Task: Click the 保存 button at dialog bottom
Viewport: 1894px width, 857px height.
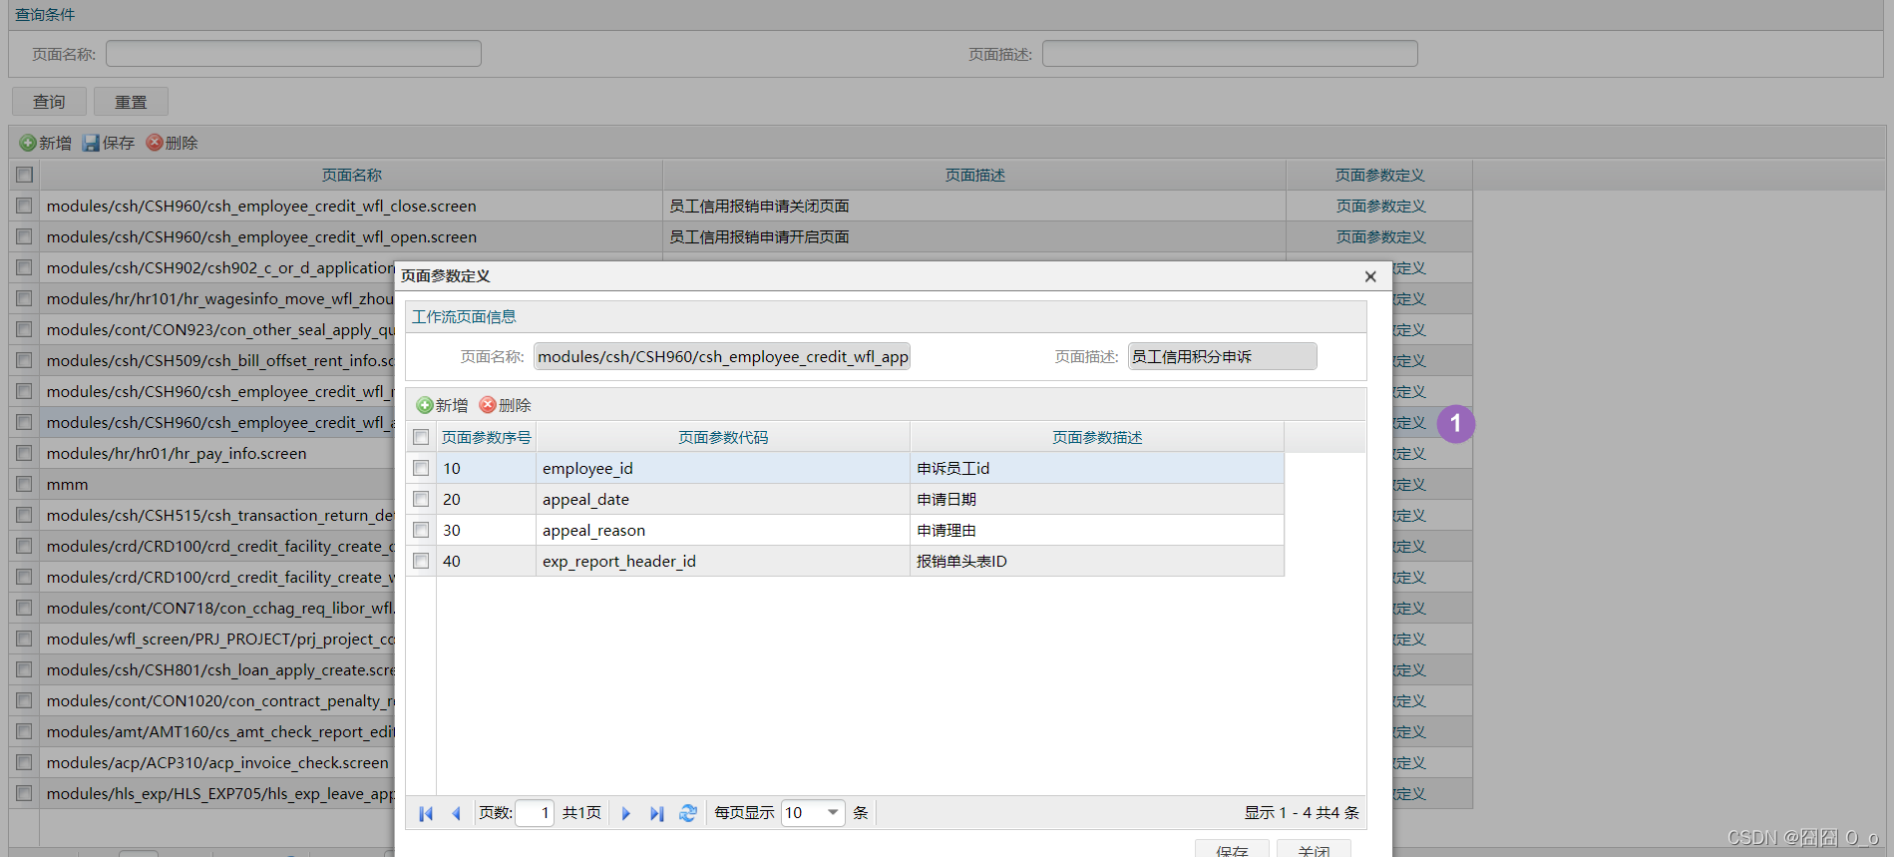Action: [1232, 850]
